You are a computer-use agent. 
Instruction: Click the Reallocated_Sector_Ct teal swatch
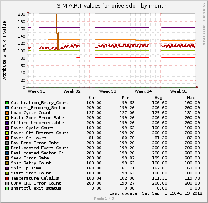(7, 153)
